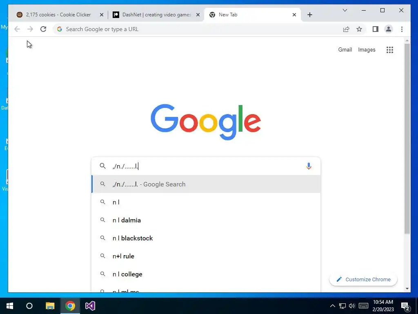This screenshot has width=418, height=314.
Task: Show hidden tray icons chevron
Action: tap(332, 306)
